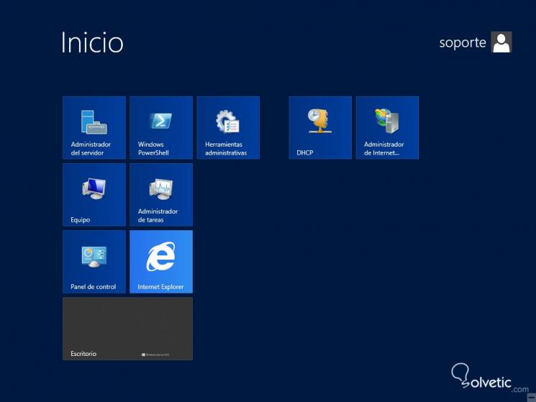Viewport: 536px width, 402px height.
Task: Click the "Administrador de tareas" label text
Action: [158, 216]
